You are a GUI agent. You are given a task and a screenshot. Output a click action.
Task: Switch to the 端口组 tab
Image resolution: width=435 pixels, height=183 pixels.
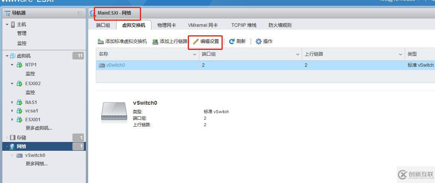click(103, 25)
